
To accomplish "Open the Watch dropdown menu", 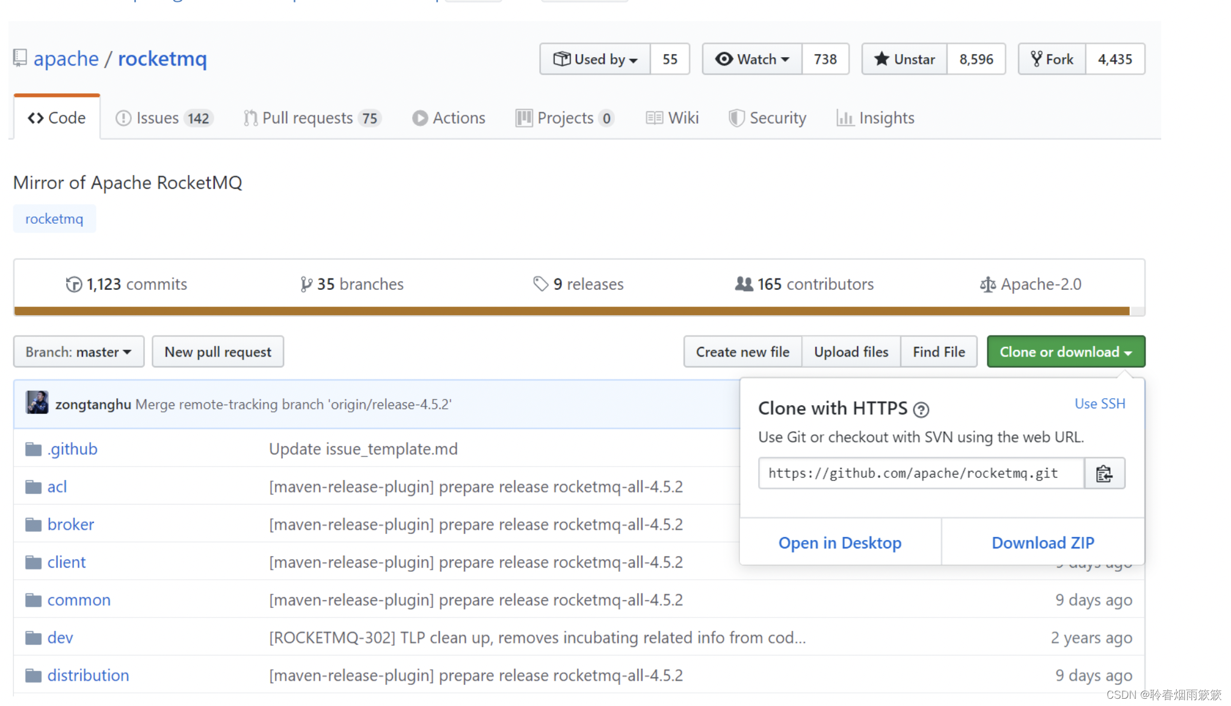I will 752,59.
